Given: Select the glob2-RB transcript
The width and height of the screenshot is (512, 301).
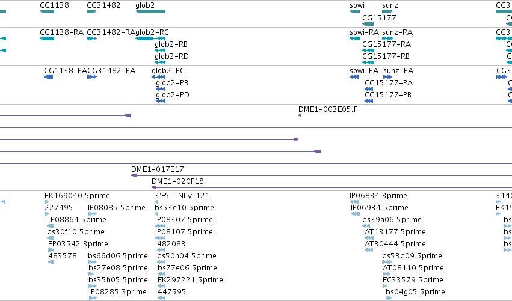Looking at the screenshot, I should pyautogui.click(x=160, y=50).
